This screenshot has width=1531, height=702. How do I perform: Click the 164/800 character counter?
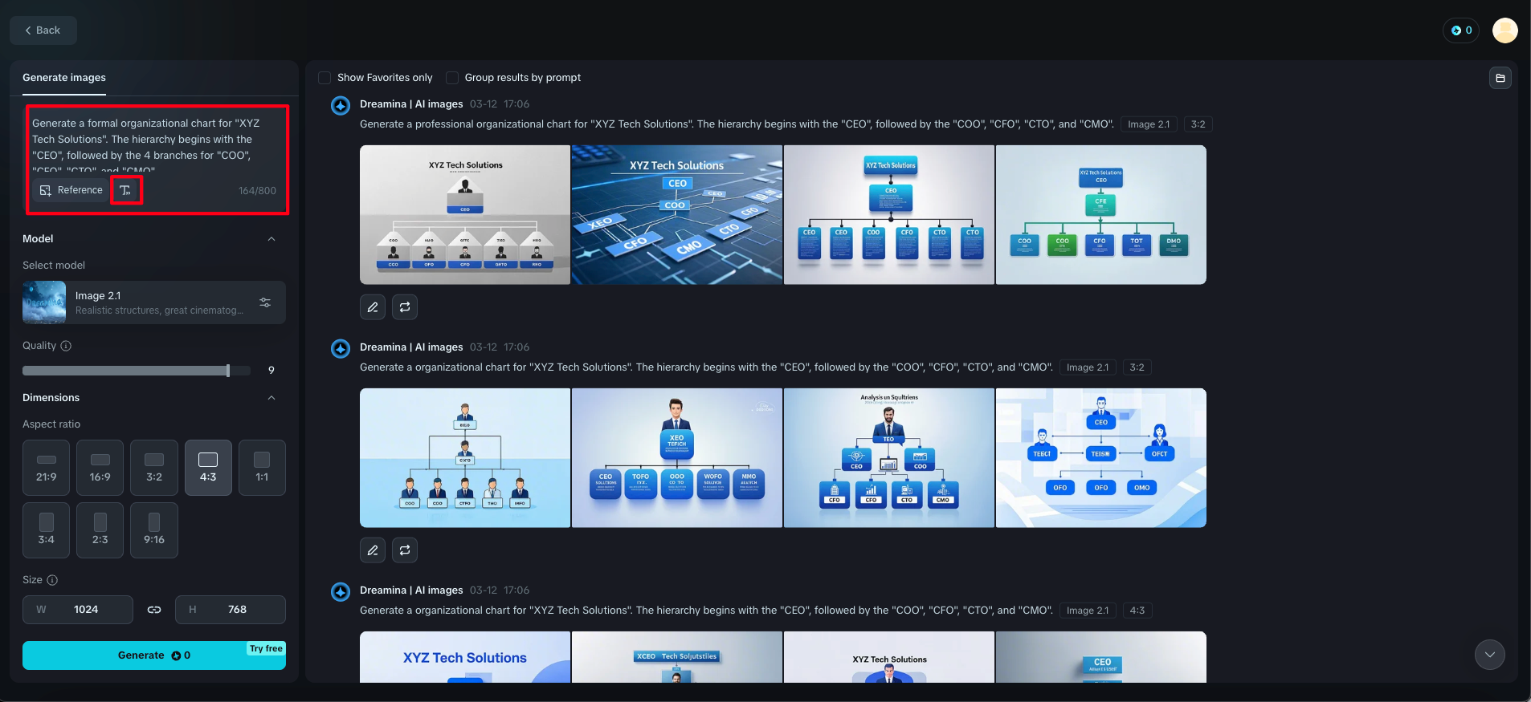pos(257,191)
